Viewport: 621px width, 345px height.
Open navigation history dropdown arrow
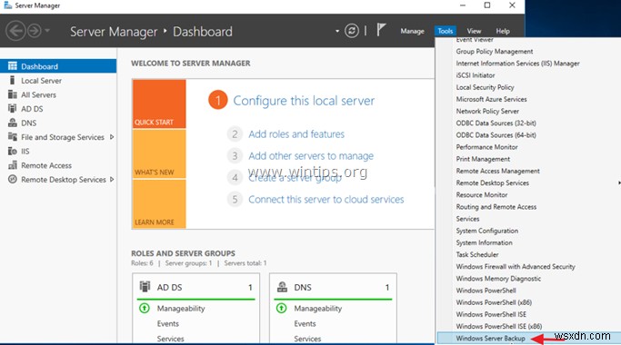point(47,30)
